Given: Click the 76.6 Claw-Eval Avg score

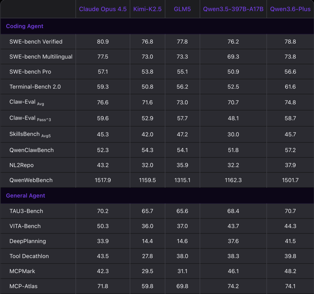Looking at the screenshot, I should tap(103, 102).
